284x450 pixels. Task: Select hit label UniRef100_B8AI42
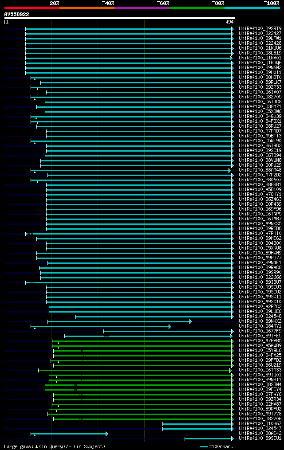click(x=260, y=434)
